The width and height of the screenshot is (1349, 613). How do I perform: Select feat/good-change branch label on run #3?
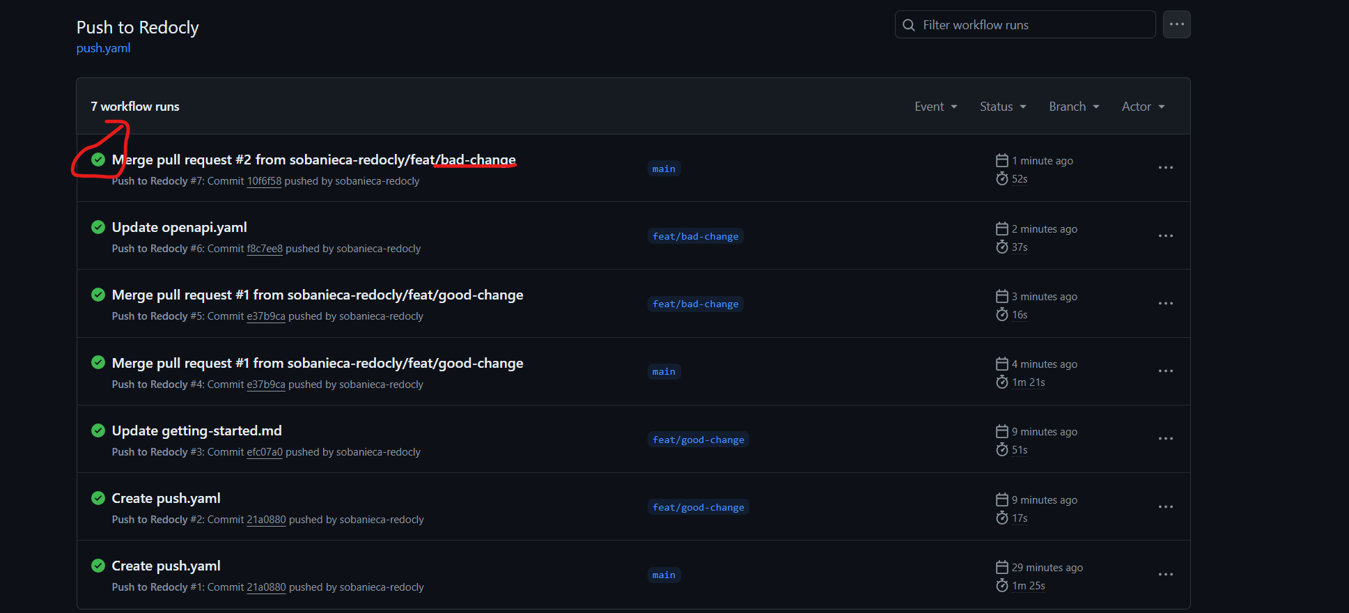pos(698,440)
